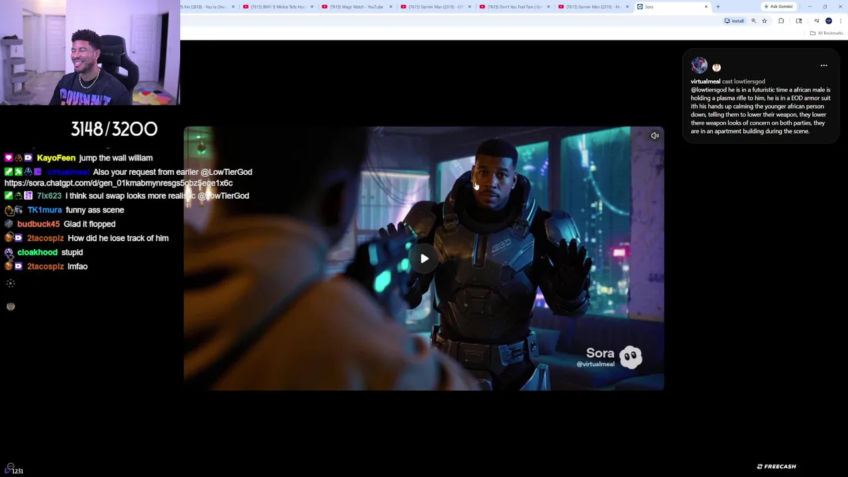The width and height of the screenshot is (848, 477).
Task: Play the Sora video
Action: click(x=424, y=258)
